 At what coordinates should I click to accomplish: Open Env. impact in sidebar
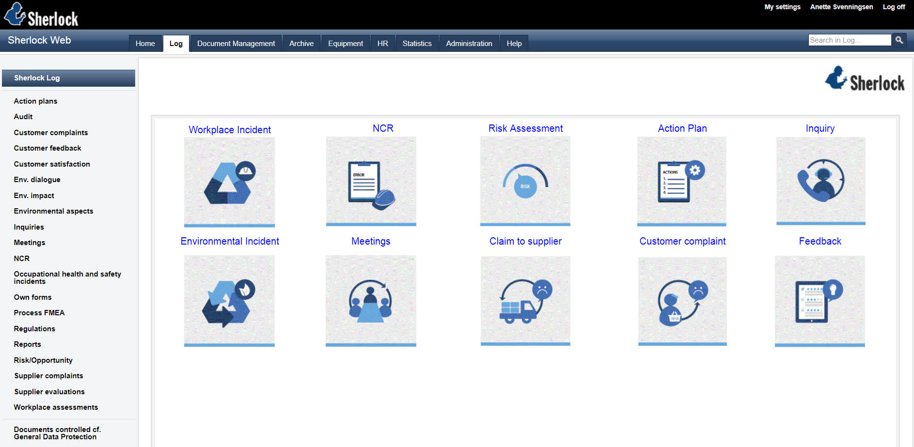pos(34,196)
